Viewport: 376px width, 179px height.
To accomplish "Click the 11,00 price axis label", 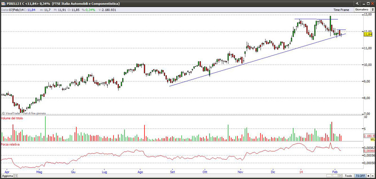I will tap(368, 48).
